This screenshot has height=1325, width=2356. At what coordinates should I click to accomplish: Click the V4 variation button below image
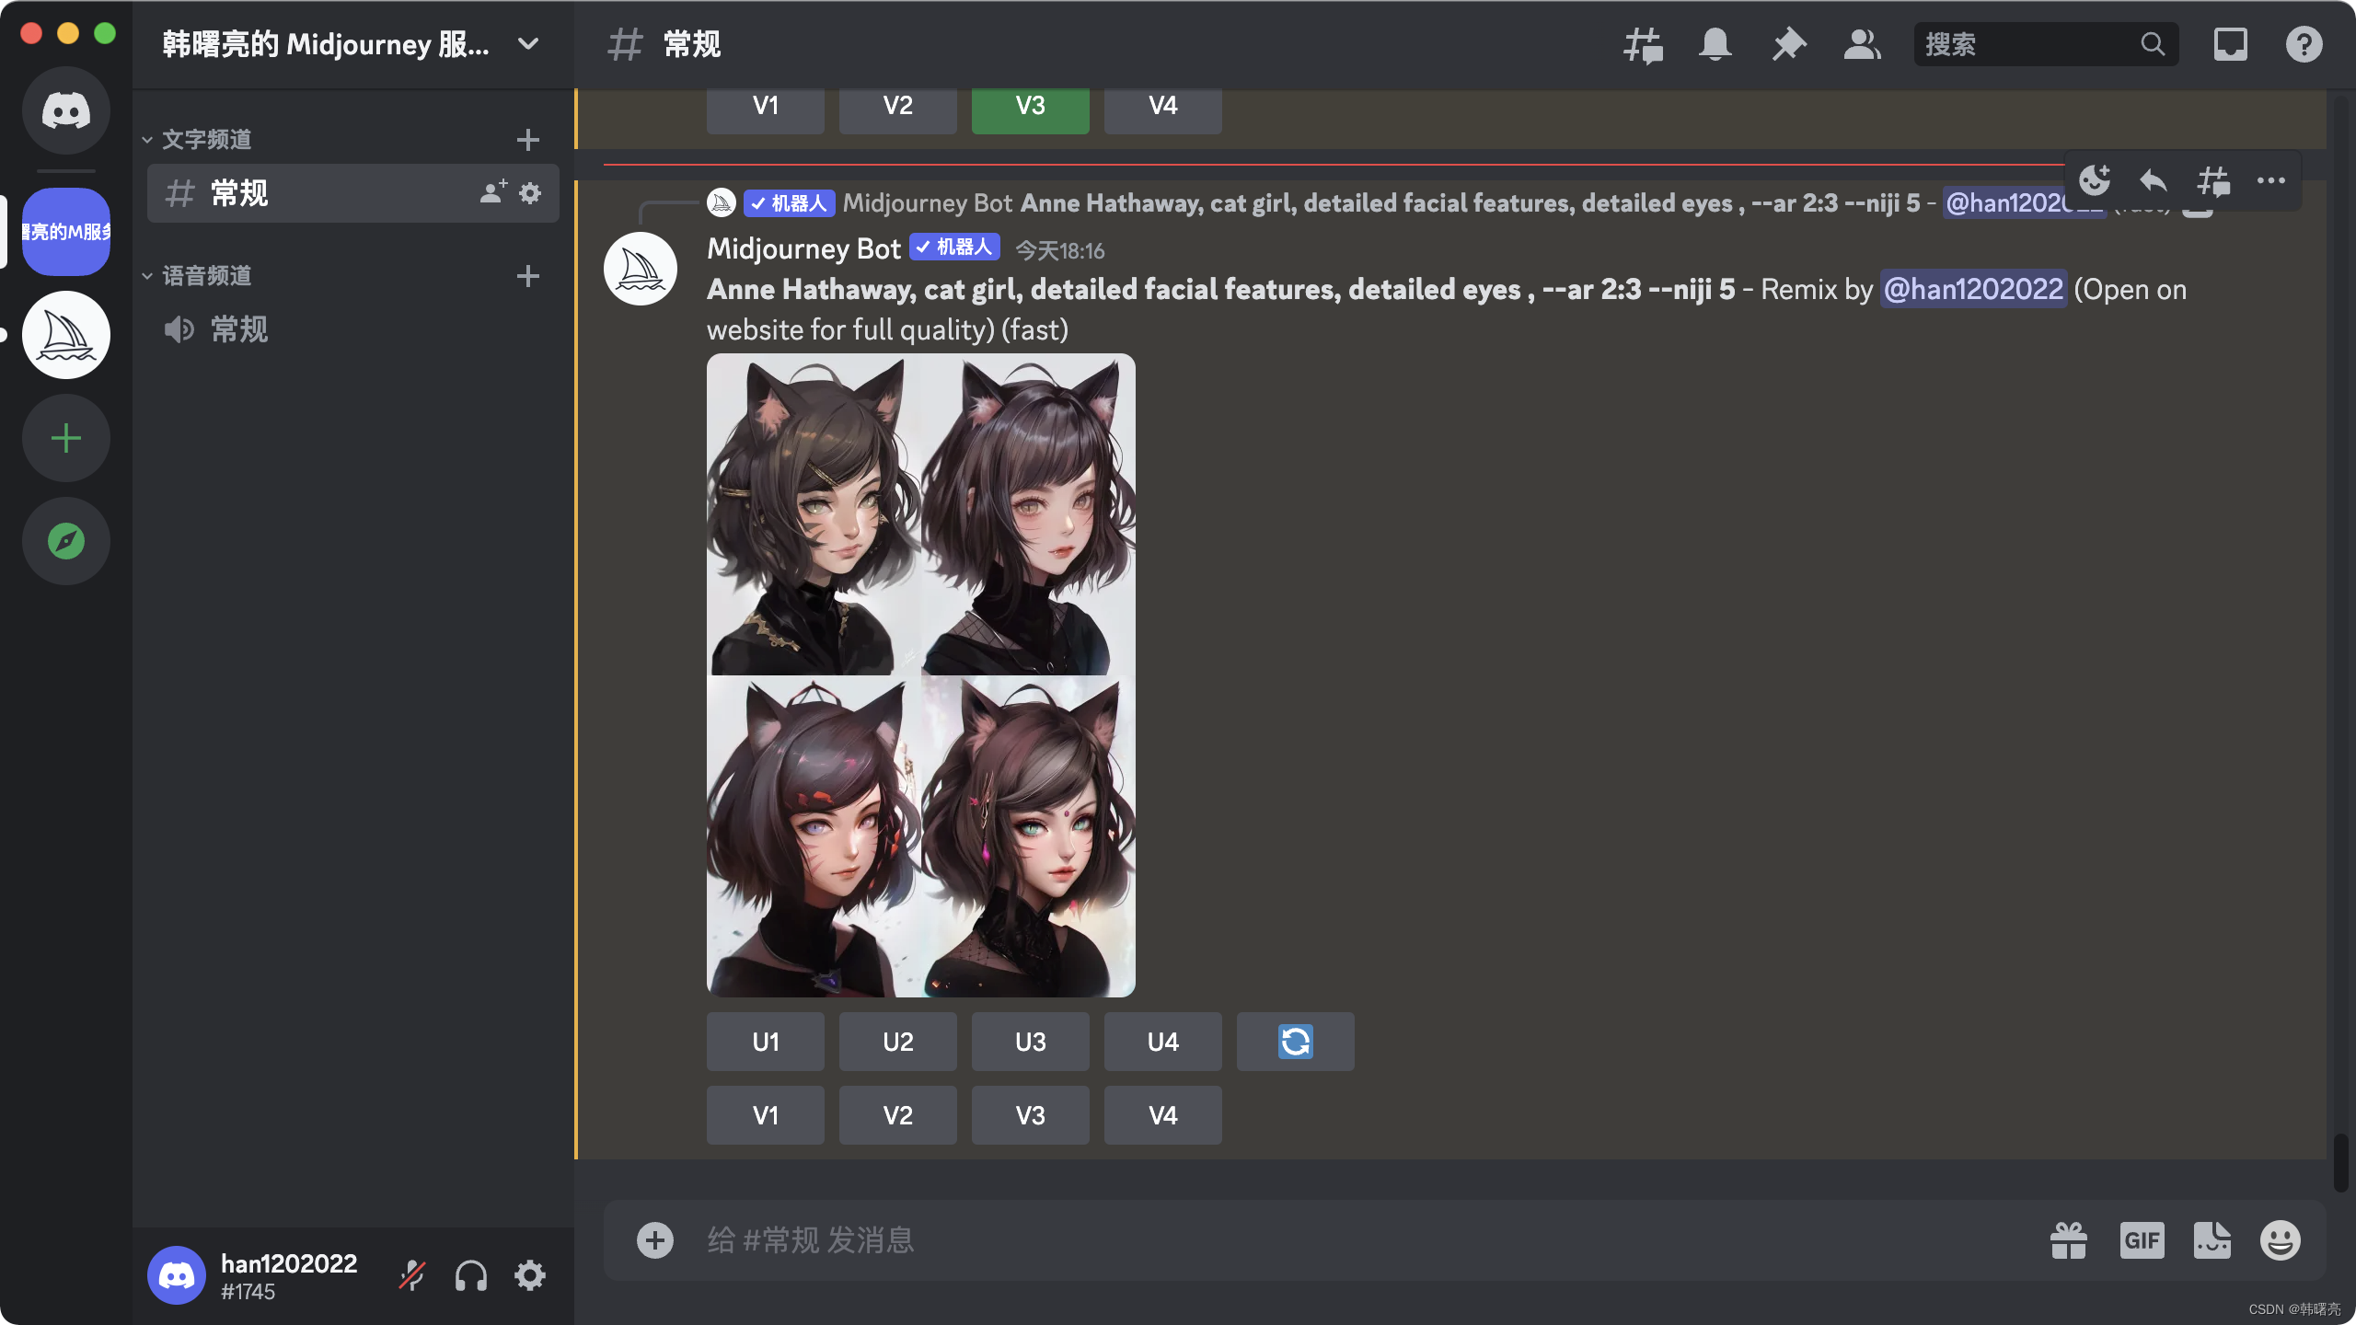[x=1162, y=1115]
